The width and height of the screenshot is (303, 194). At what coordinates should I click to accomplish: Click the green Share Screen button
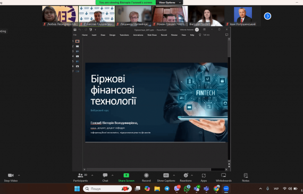click(126, 177)
